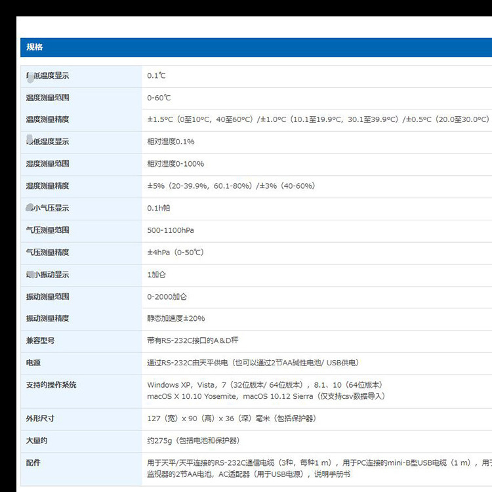Select the 支持的操作系统 label
Screen dimensions: 492x492
click(51, 385)
